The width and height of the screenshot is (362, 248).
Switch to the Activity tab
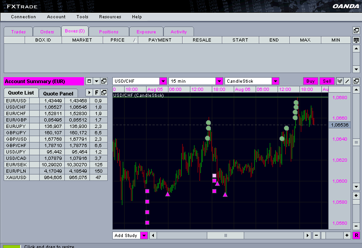(x=178, y=32)
